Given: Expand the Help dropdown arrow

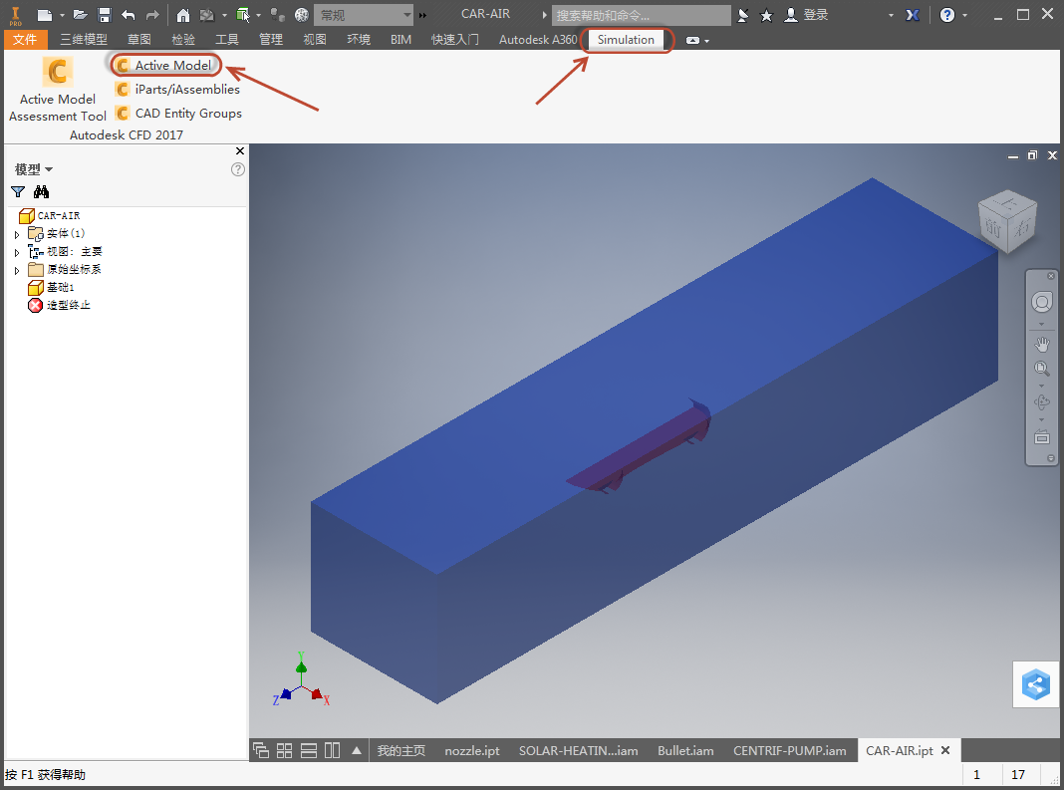Looking at the screenshot, I should tap(965, 15).
